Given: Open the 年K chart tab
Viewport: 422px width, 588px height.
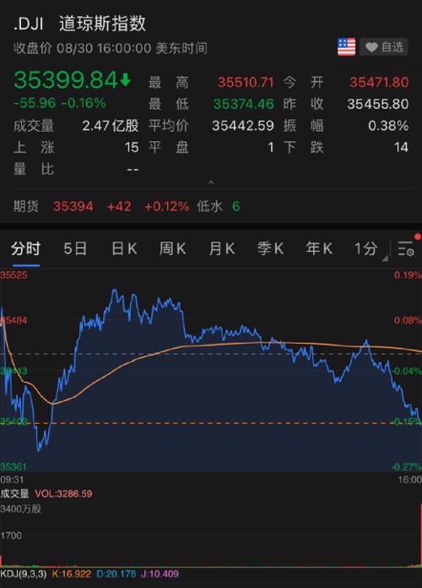Looking at the screenshot, I should 319,248.
